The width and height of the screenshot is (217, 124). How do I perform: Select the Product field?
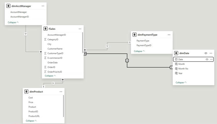[x=32, y=107]
